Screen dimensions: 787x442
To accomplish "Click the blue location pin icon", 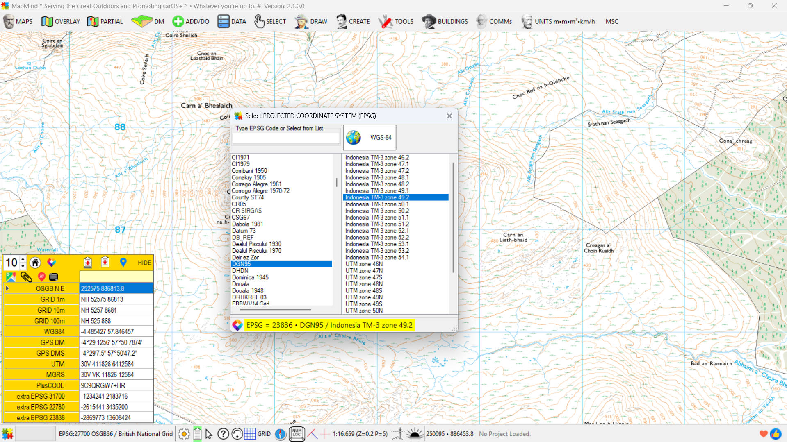I will pyautogui.click(x=123, y=262).
